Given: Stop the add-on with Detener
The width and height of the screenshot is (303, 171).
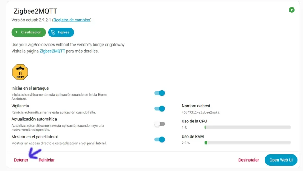Looking at the screenshot, I should tap(21, 160).
